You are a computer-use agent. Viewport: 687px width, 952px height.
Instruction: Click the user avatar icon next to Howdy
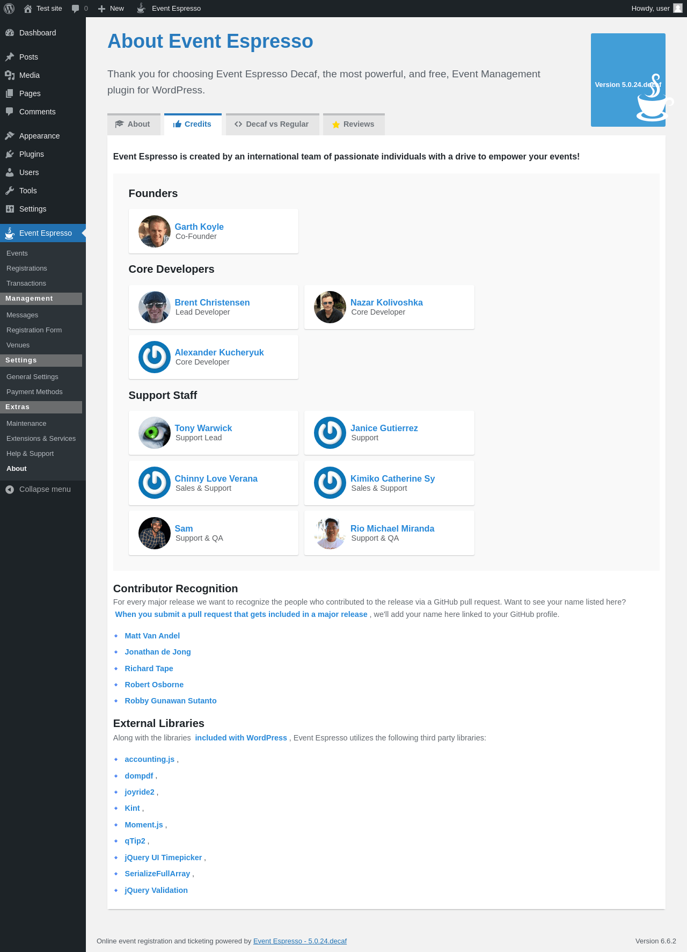point(678,8)
